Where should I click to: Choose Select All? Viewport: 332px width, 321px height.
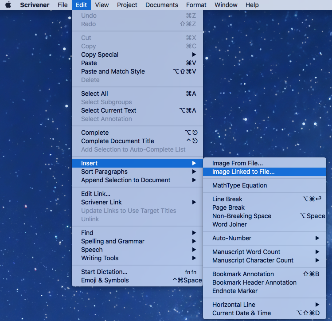tap(137, 94)
